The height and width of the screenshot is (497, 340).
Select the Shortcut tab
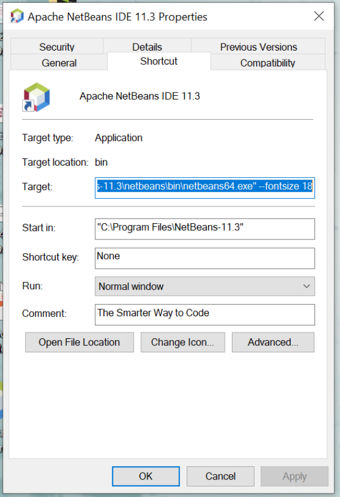coord(159,61)
